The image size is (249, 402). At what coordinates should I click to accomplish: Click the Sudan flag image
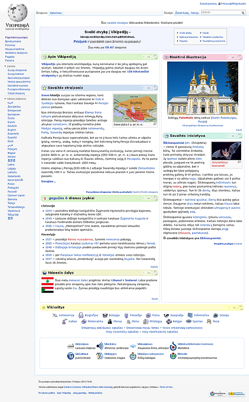point(47,290)
